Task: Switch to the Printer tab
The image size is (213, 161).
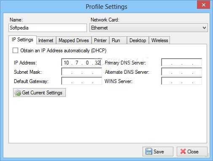Action: 100,40
